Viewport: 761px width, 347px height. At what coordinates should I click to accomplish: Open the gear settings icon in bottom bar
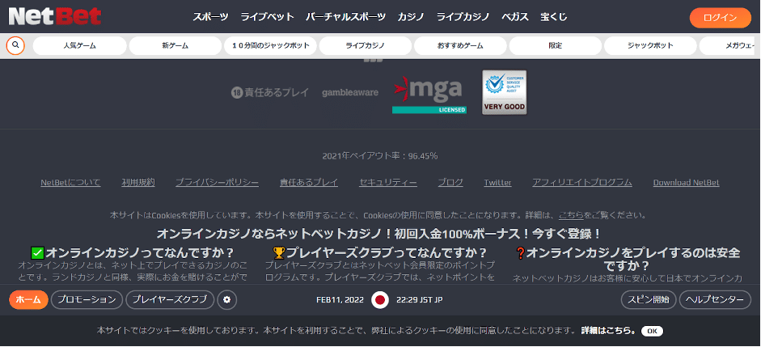pos(227,300)
